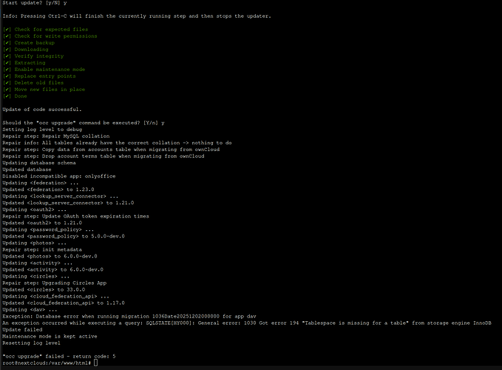This screenshot has width=502, height=370.
Task: Click the occ upgrade failed return code line
Action: click(59, 356)
